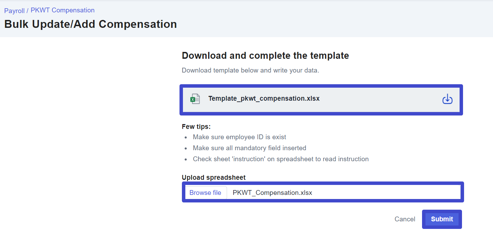Click the PKWT_Compensation.xlsx upload field
The width and height of the screenshot is (493, 232).
pos(272,192)
